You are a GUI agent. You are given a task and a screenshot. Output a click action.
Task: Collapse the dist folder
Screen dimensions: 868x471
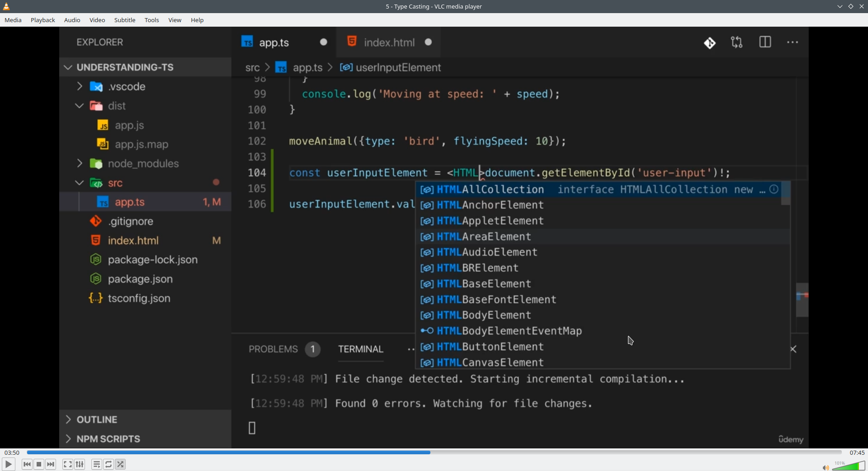tap(145, 106)
